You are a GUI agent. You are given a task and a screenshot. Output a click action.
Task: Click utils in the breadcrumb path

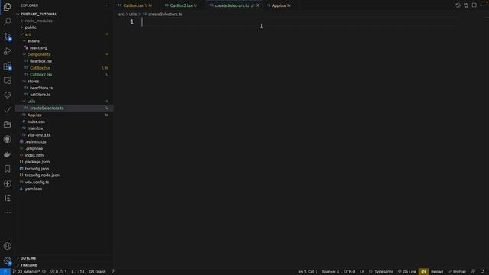coord(133,14)
